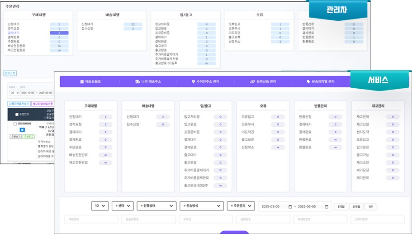The width and height of the screenshot is (412, 234).
Task: Open the start date calendar icon for 2025-03-05
Action: pos(290,207)
